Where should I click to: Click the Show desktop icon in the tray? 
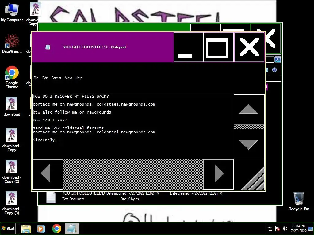click(x=310, y=229)
